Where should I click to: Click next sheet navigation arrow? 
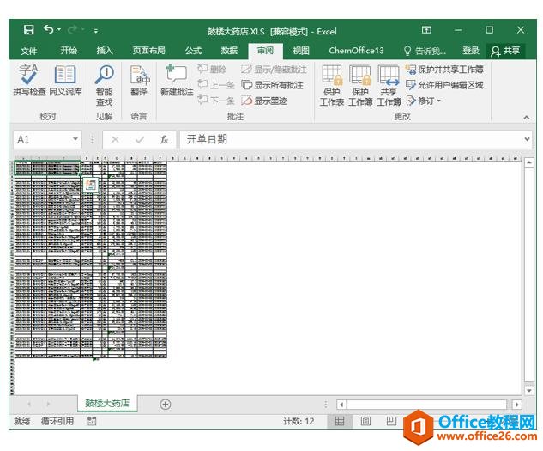click(48, 404)
